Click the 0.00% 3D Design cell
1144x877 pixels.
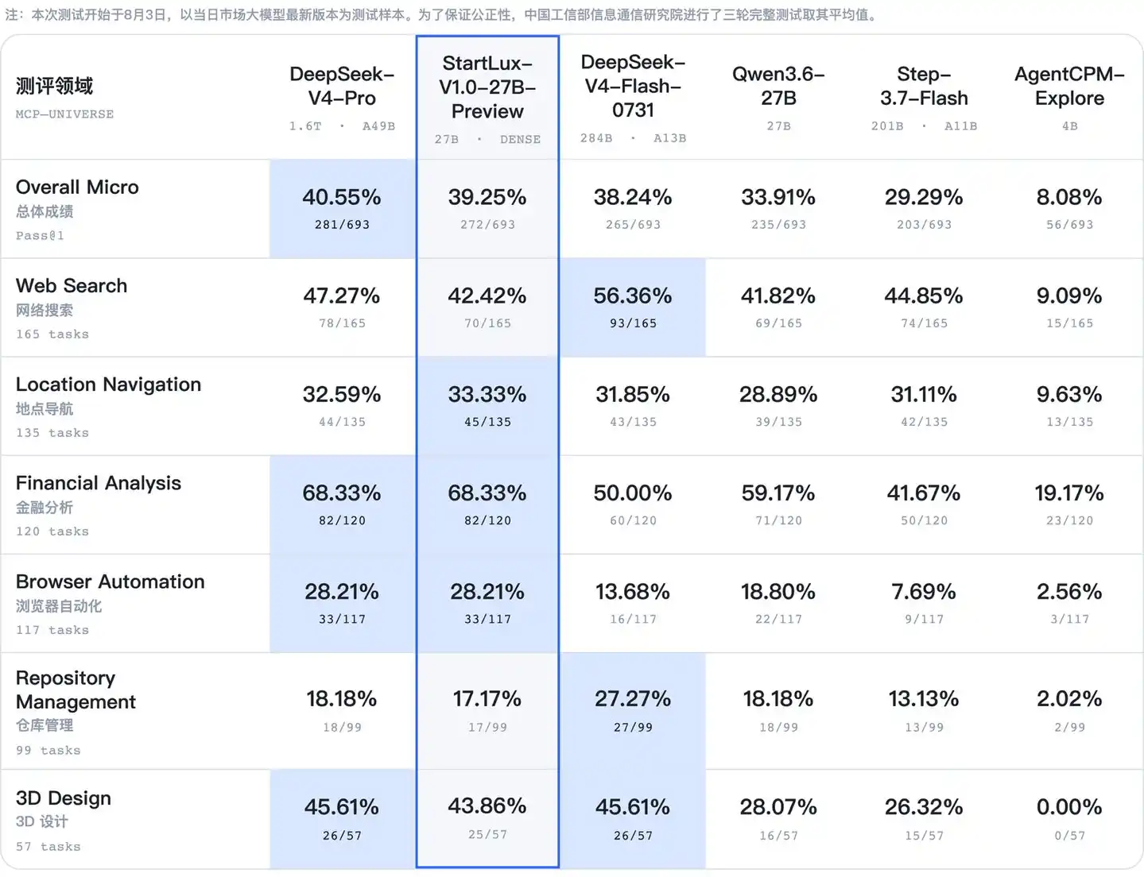coord(1069,819)
